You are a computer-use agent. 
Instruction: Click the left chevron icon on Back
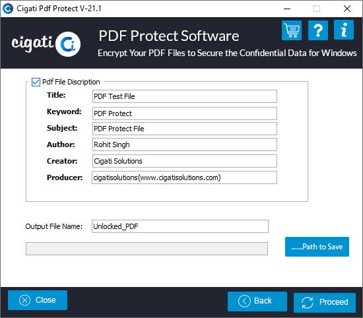point(244,301)
